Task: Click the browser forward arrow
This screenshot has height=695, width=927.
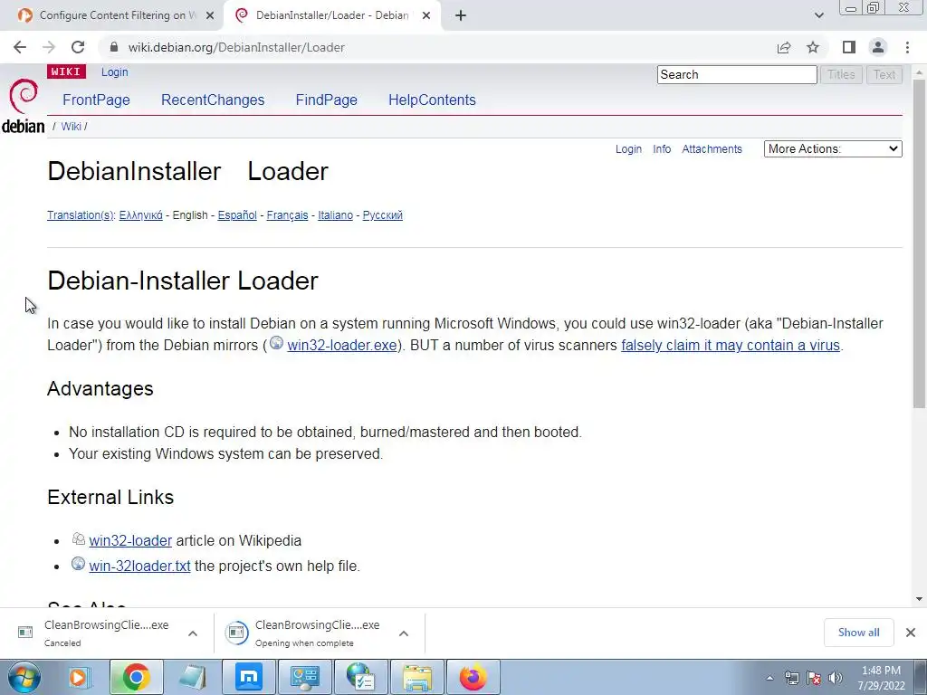Action: click(x=49, y=47)
